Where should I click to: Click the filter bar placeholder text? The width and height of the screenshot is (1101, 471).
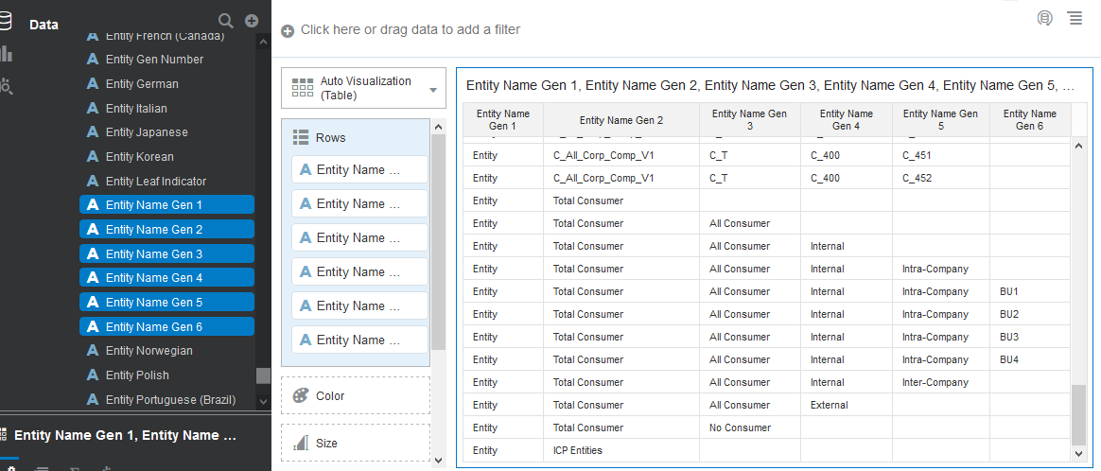(x=411, y=29)
